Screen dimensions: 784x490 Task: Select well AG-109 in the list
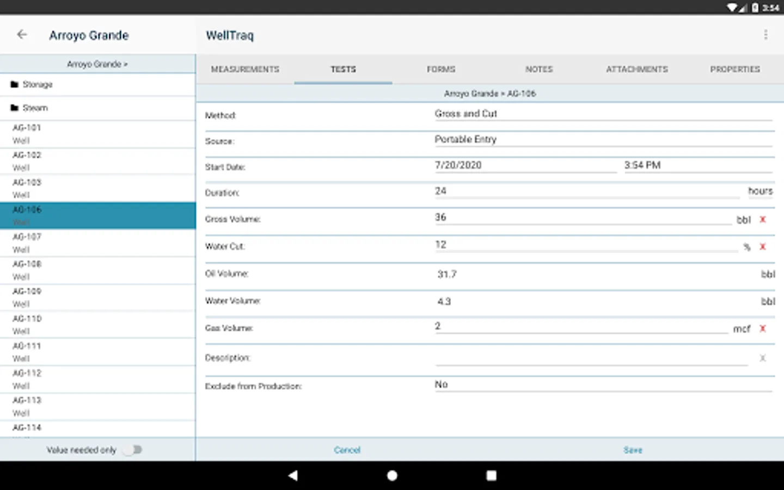[x=98, y=297]
